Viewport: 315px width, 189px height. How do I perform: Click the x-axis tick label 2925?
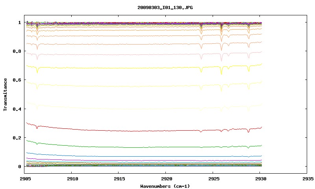(x=213, y=179)
